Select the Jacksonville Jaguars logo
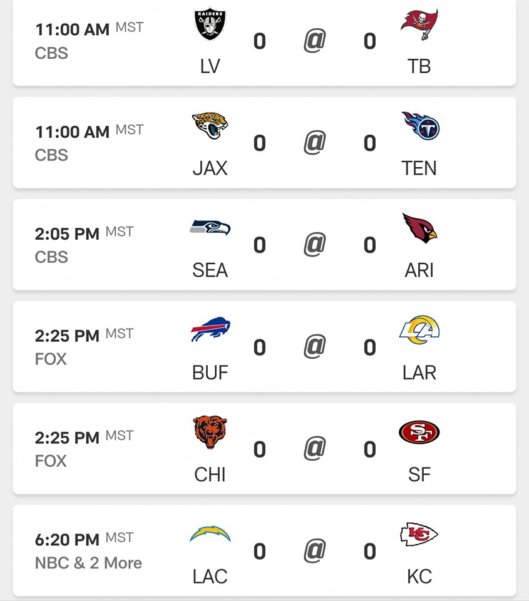Viewport: 529px width, 601px height. coord(210,126)
